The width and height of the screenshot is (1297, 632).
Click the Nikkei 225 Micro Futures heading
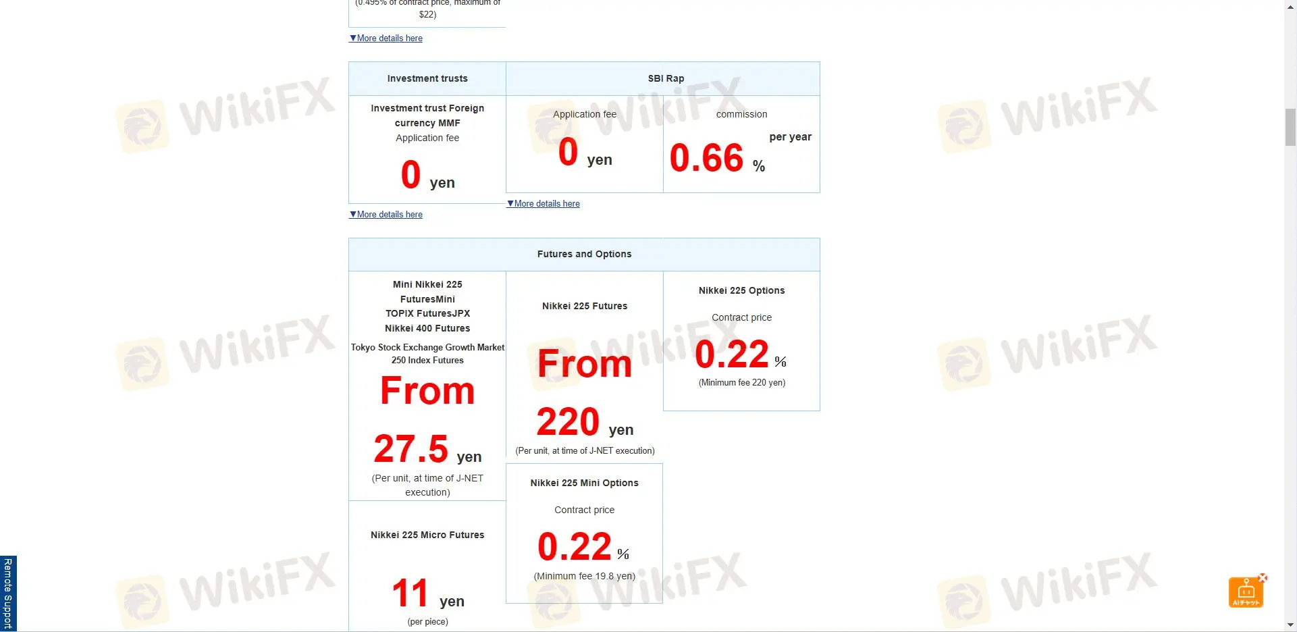427,535
